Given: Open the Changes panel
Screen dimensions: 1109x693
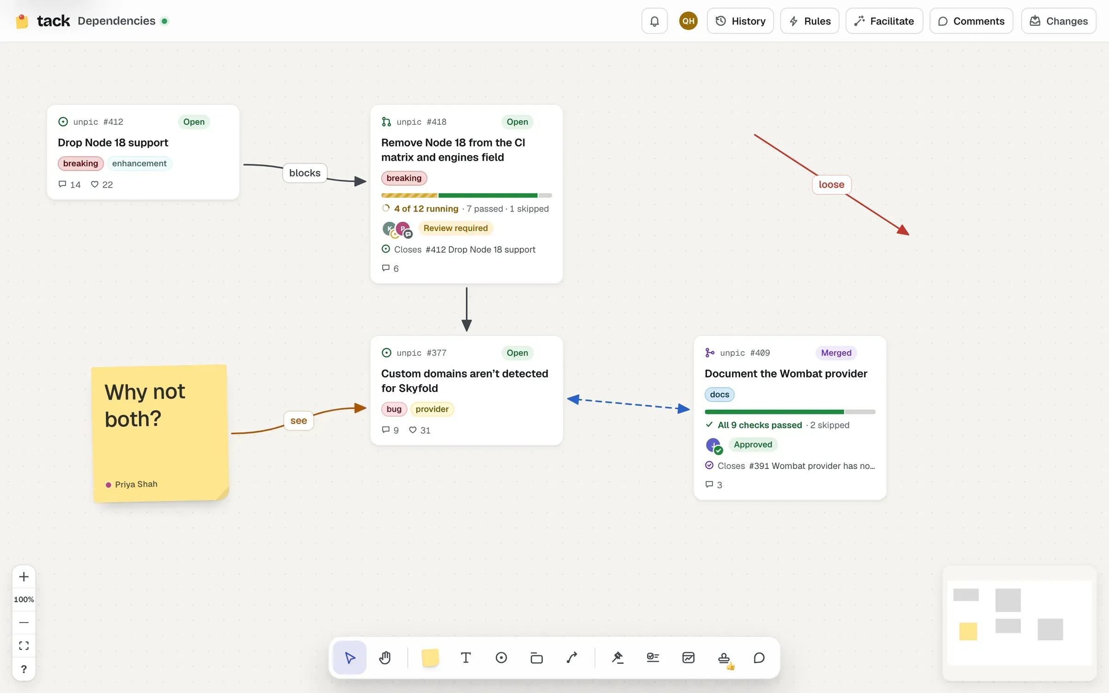Looking at the screenshot, I should click(1059, 21).
